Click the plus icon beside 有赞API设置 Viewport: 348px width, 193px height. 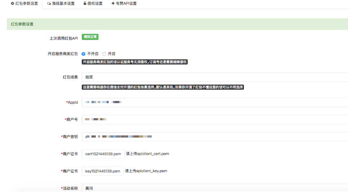(x=113, y=4)
